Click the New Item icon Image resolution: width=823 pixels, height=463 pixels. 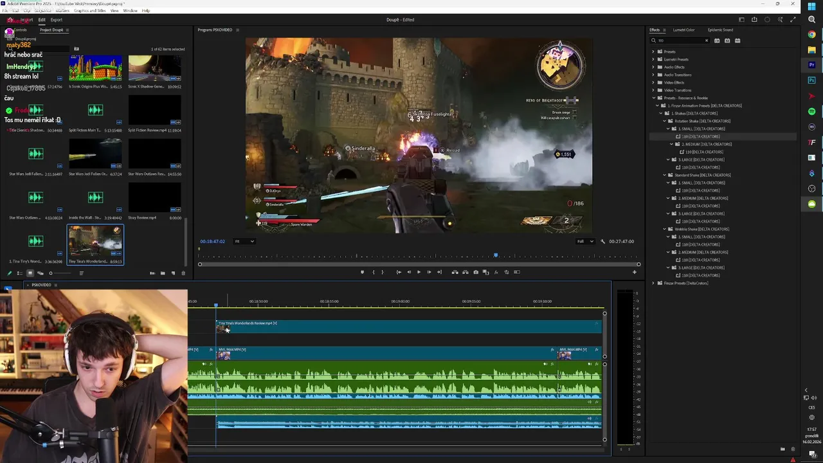coord(173,273)
